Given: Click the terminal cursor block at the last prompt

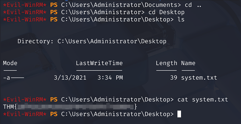Looking at the screenshot, I should 179,114.
